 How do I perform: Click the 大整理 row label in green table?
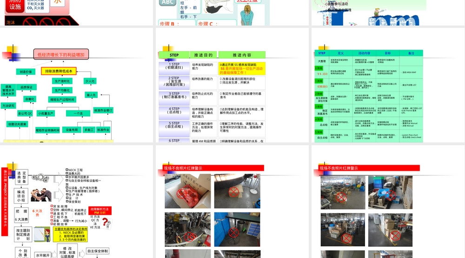322,61
